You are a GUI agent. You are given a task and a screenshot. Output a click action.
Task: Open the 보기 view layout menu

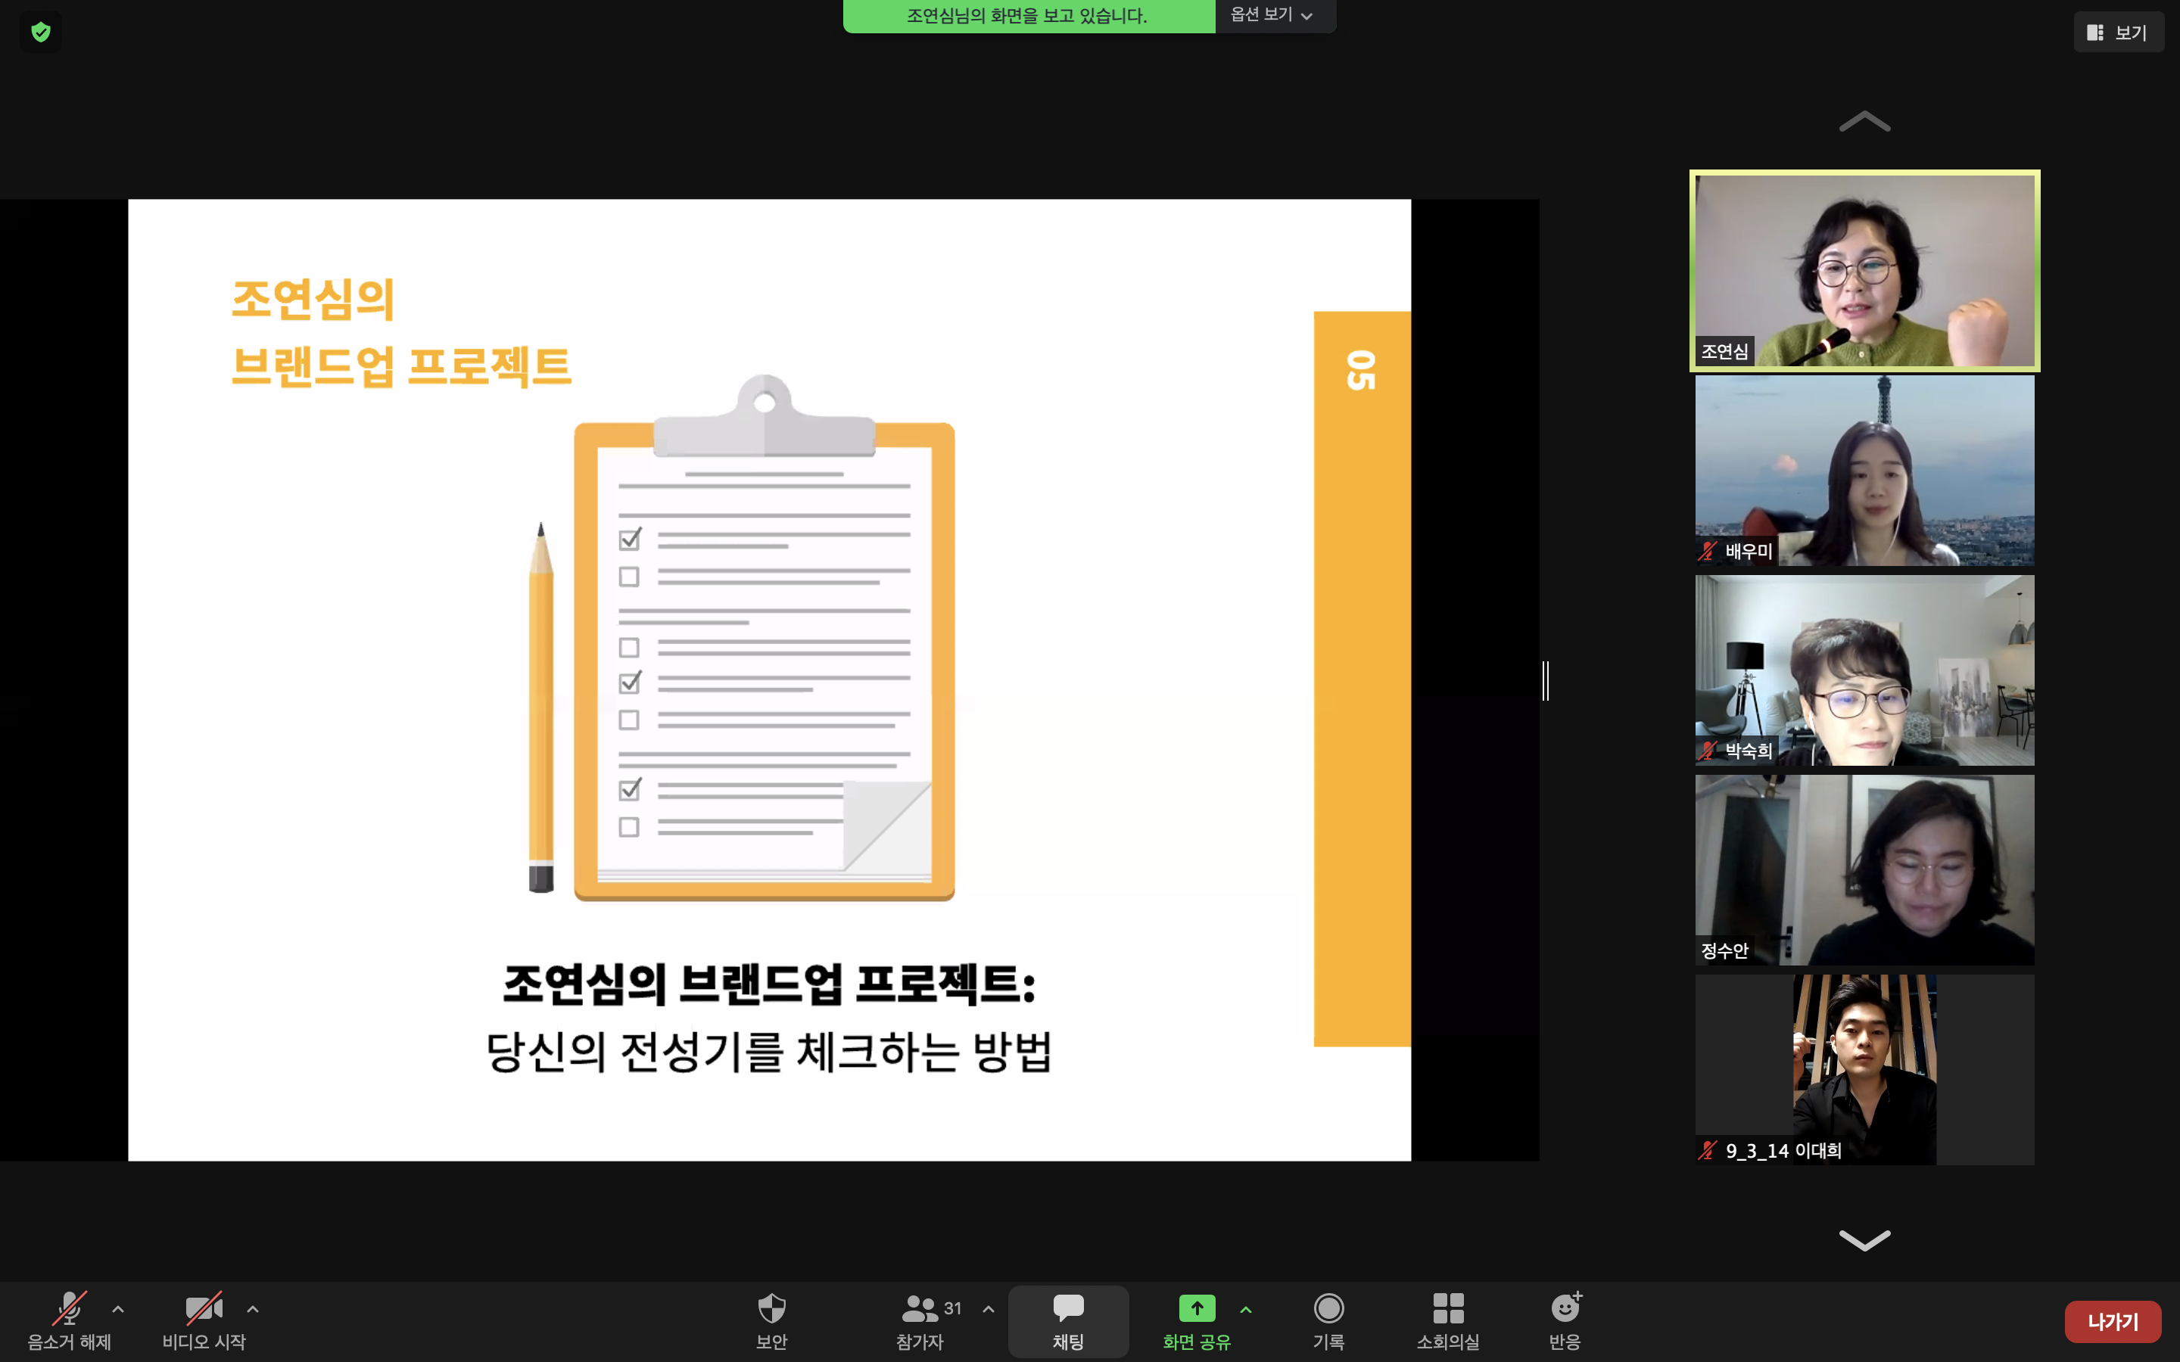2118,33
